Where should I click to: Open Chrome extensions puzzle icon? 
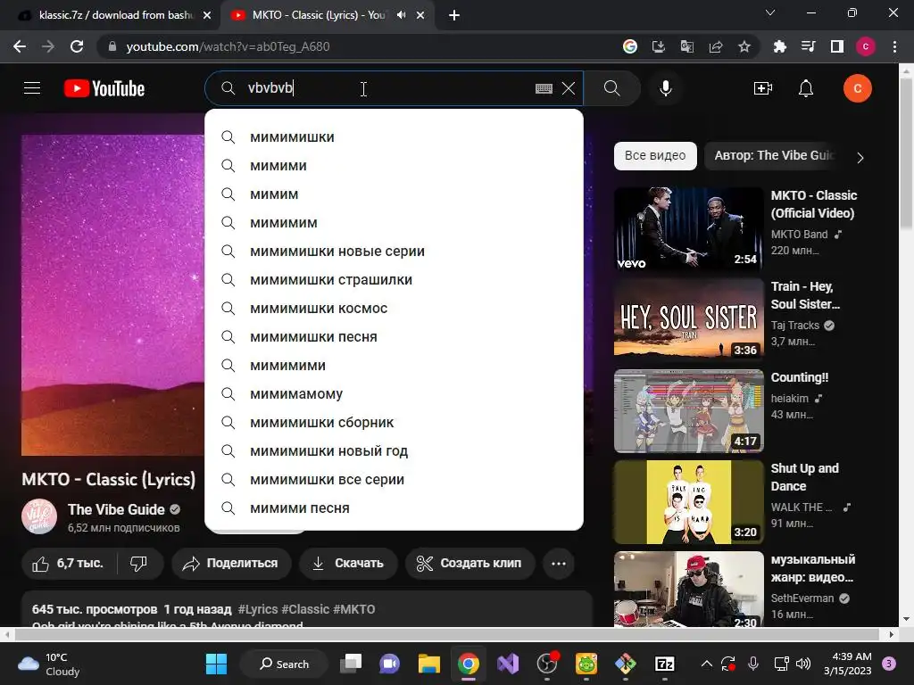pos(779,46)
